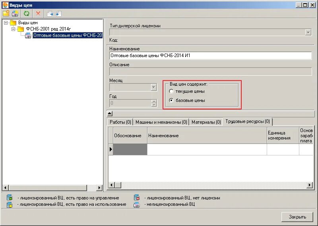Click right arrow of grid horizontal scrollbar
This screenshot has width=318, height=226.
310,185
